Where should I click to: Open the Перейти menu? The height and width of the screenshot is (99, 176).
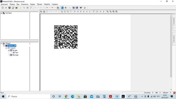click(47, 4)
